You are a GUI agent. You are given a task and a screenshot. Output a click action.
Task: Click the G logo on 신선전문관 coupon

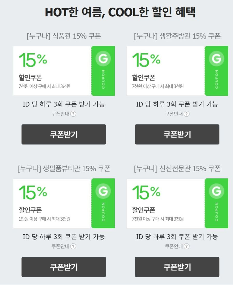tap(216, 191)
